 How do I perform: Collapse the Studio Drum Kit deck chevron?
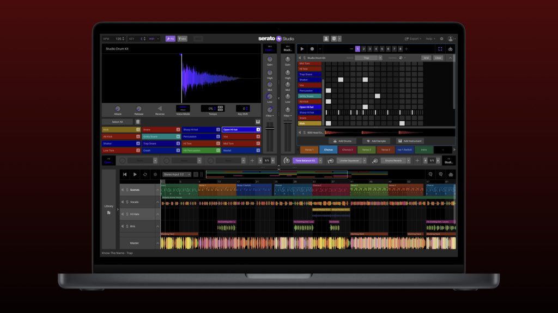click(450, 58)
